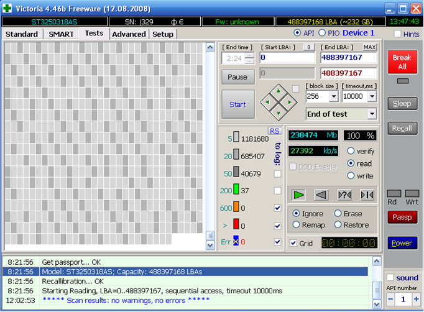Viewport: 424px width, 312px height.
Task: Click the green 200 ms block indicator
Action: 236,189
